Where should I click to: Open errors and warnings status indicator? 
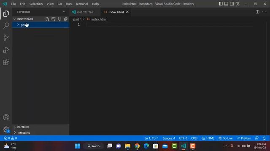coord(10,138)
